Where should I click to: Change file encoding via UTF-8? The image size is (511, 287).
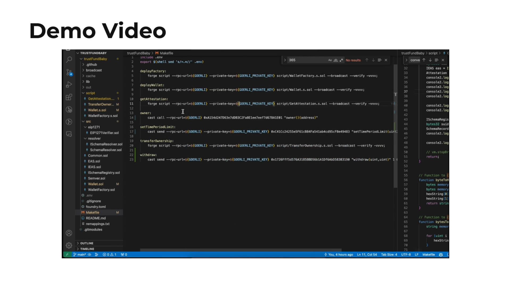point(406,255)
